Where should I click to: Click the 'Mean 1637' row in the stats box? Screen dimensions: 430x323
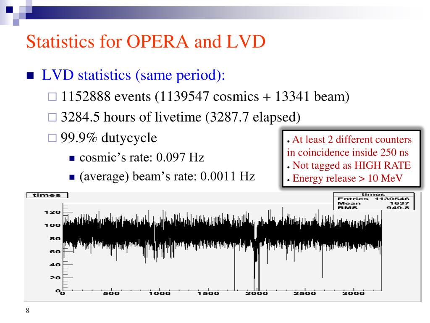(373, 203)
